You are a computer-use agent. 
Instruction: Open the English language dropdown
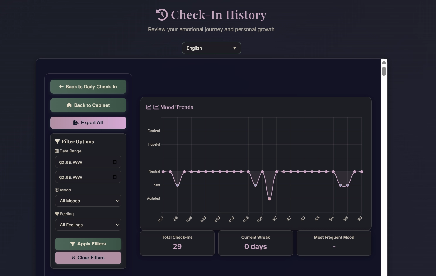(211, 48)
